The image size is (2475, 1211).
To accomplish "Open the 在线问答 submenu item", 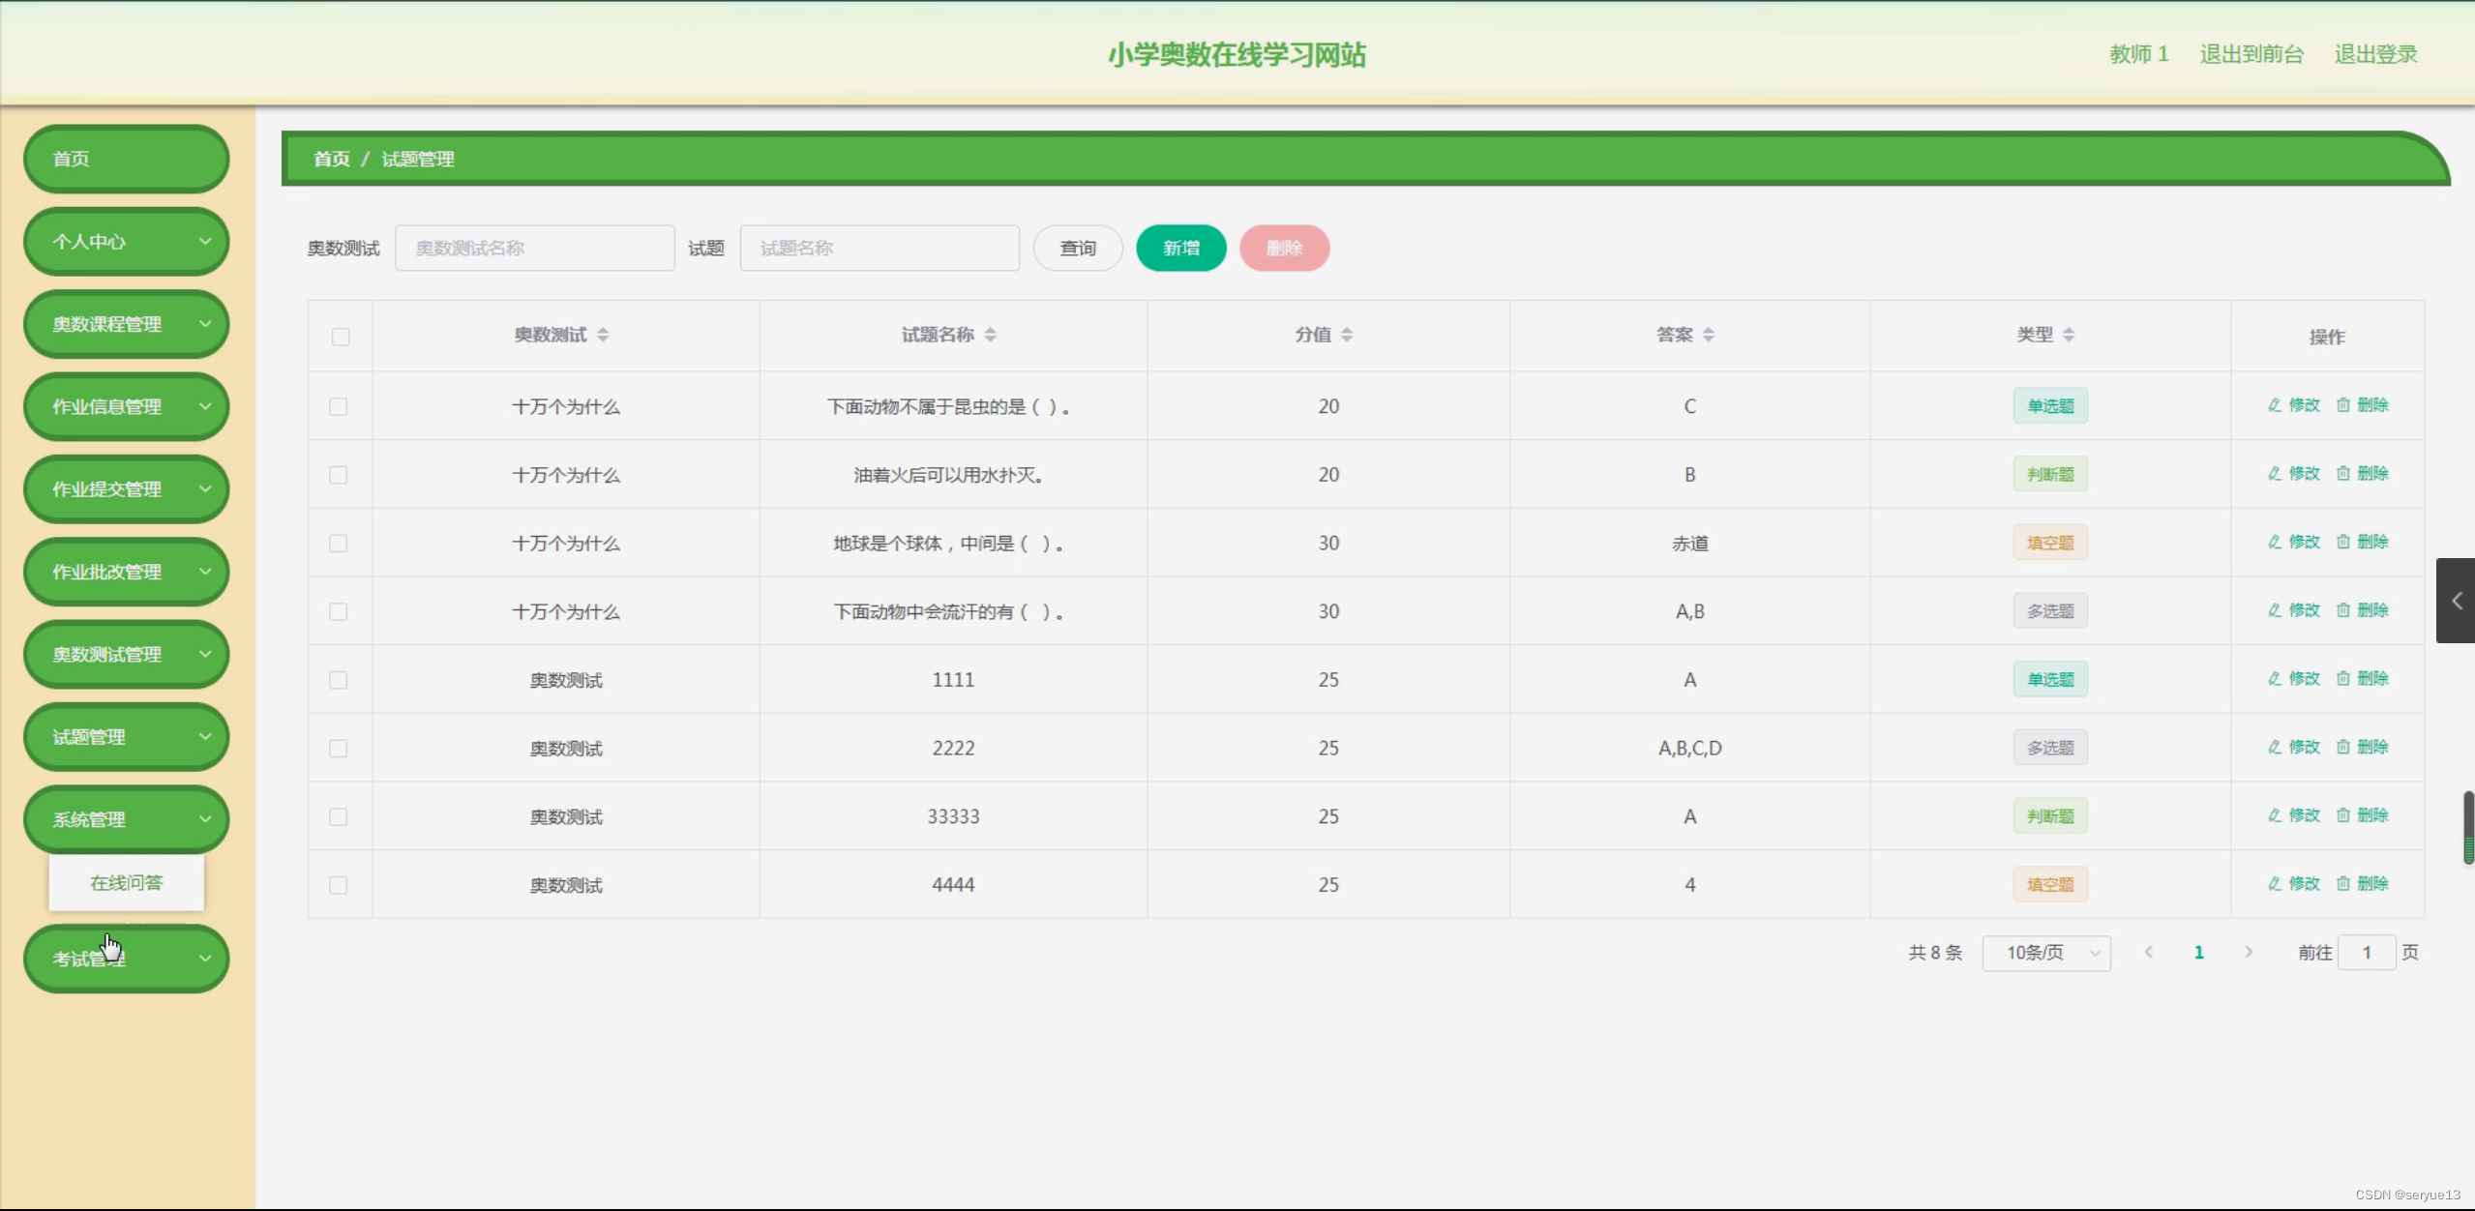I will coord(126,882).
